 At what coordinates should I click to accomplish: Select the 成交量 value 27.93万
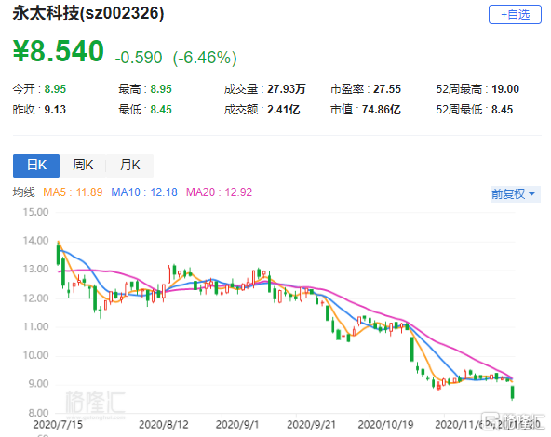(287, 89)
